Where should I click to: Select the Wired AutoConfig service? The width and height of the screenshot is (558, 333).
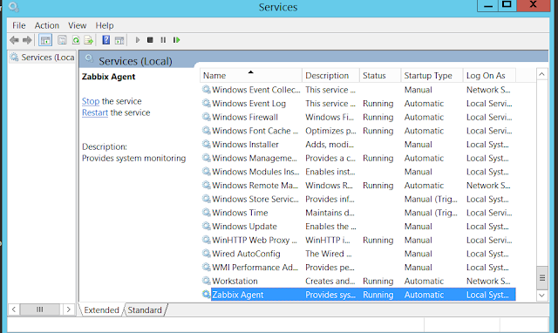357,254
